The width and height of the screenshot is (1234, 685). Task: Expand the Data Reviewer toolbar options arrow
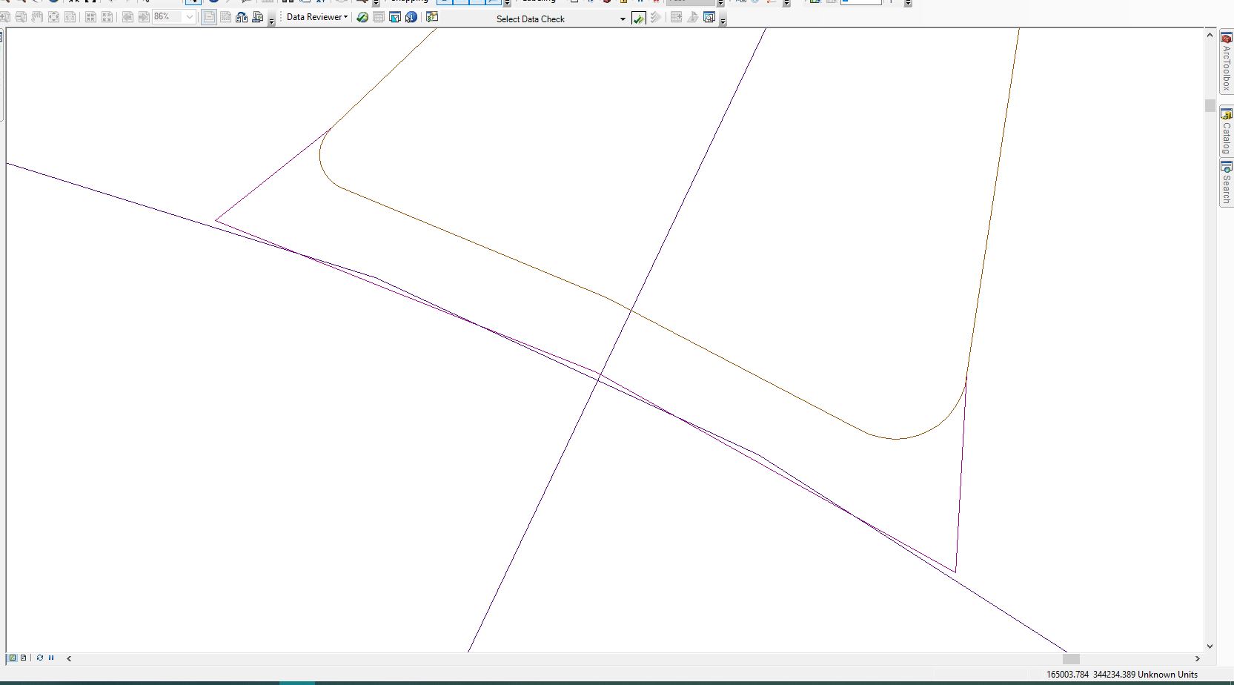723,20
